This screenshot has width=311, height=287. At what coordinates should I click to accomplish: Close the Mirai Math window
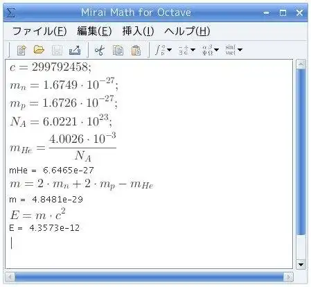tap(299, 12)
